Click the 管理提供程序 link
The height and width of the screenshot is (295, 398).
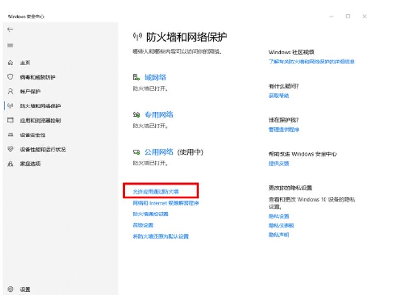point(284,130)
